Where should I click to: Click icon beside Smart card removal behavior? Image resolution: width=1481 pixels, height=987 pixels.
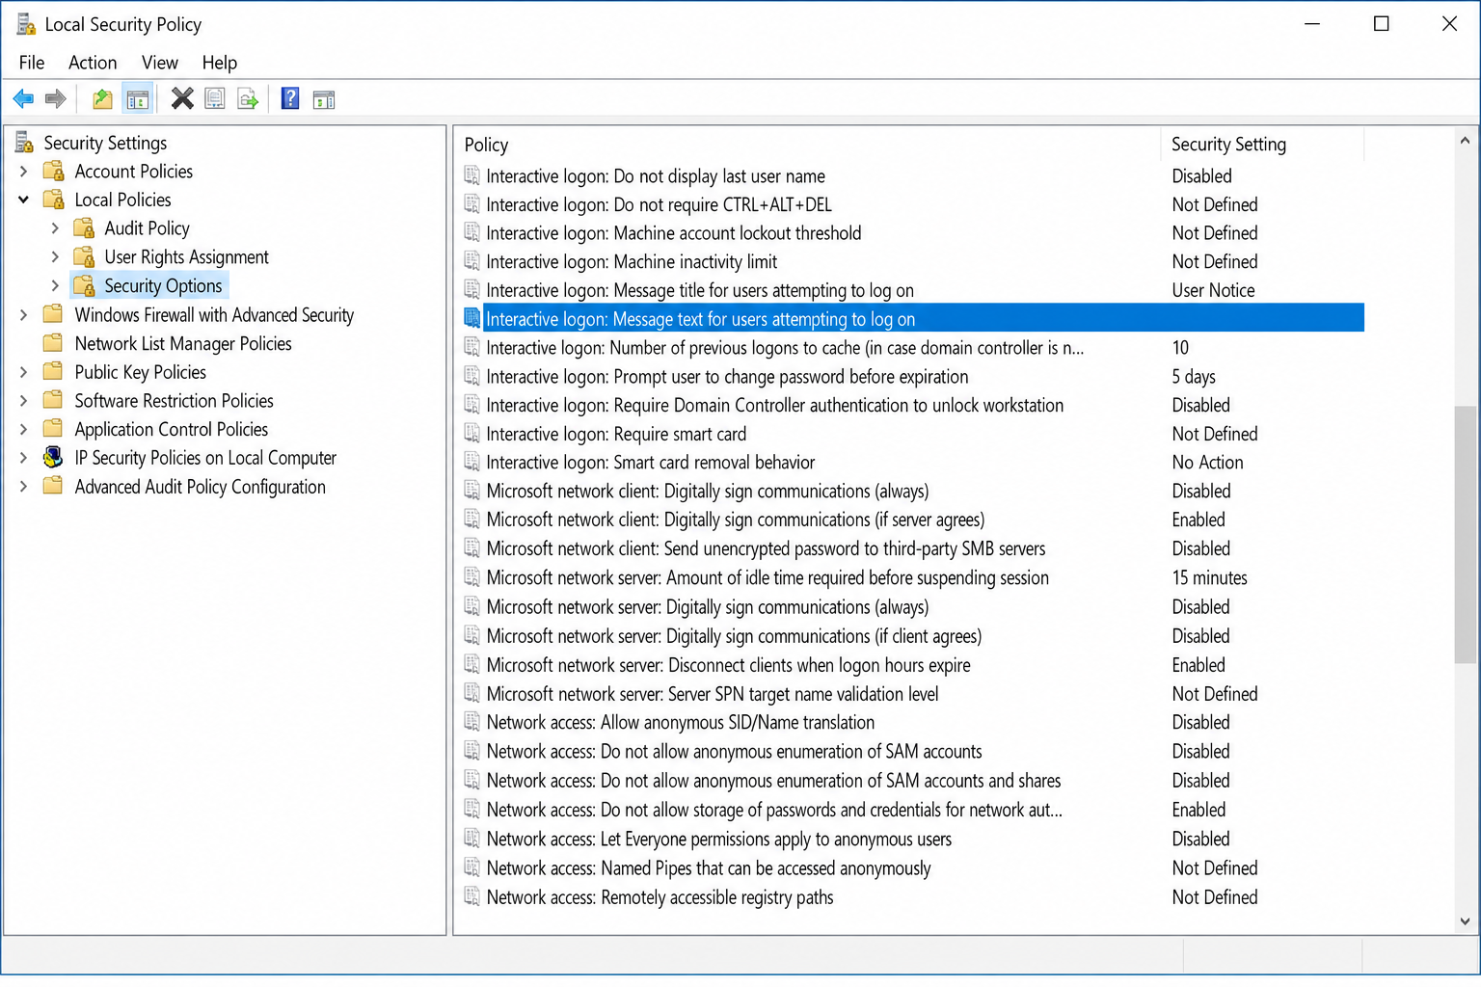[471, 463]
